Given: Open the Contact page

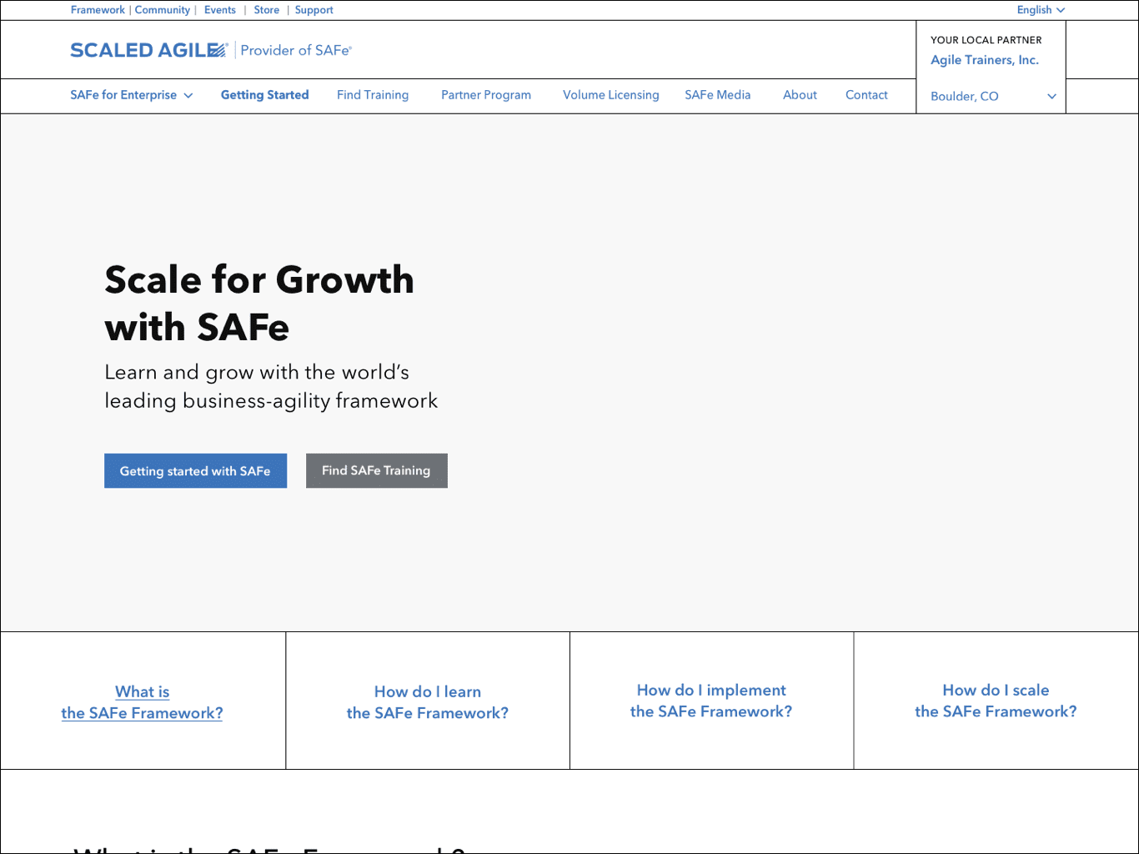Looking at the screenshot, I should [866, 95].
